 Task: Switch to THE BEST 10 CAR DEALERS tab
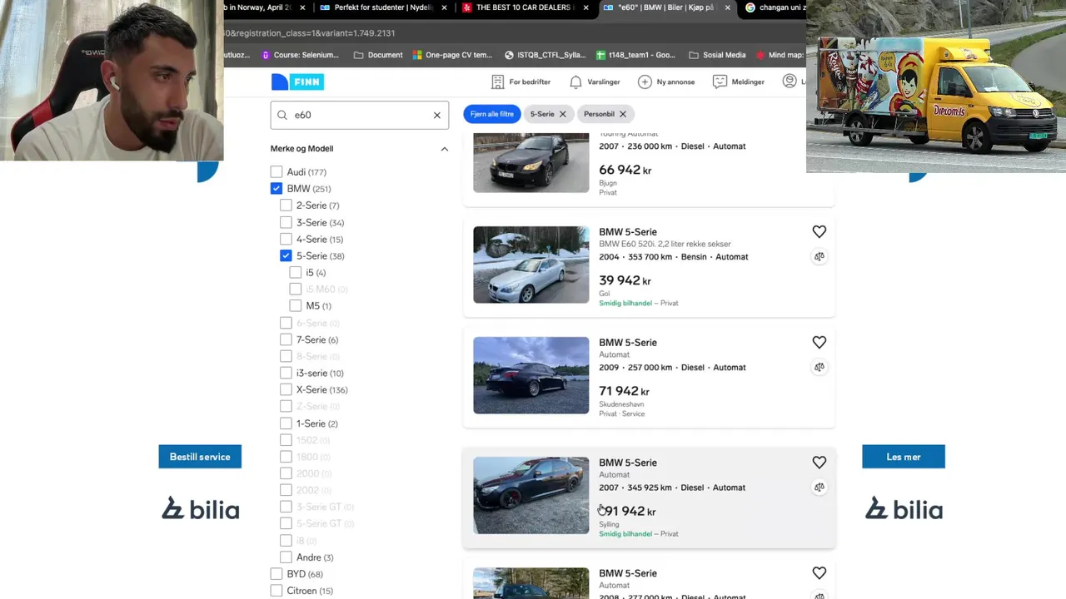click(525, 7)
